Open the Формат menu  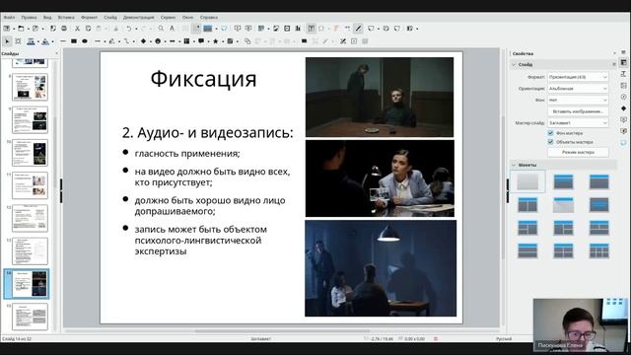click(x=89, y=18)
